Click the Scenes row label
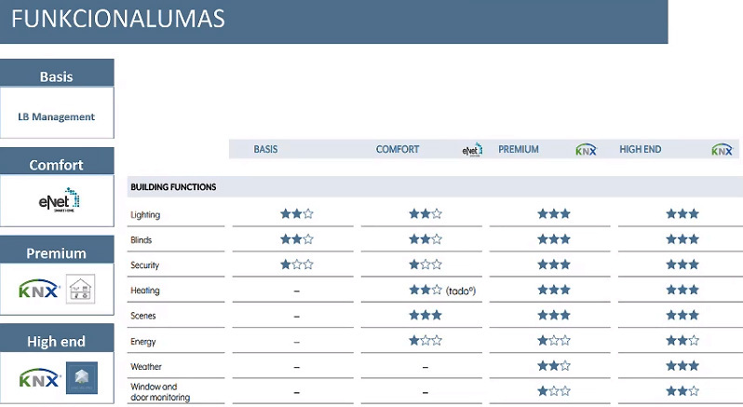743x407 pixels. click(143, 316)
